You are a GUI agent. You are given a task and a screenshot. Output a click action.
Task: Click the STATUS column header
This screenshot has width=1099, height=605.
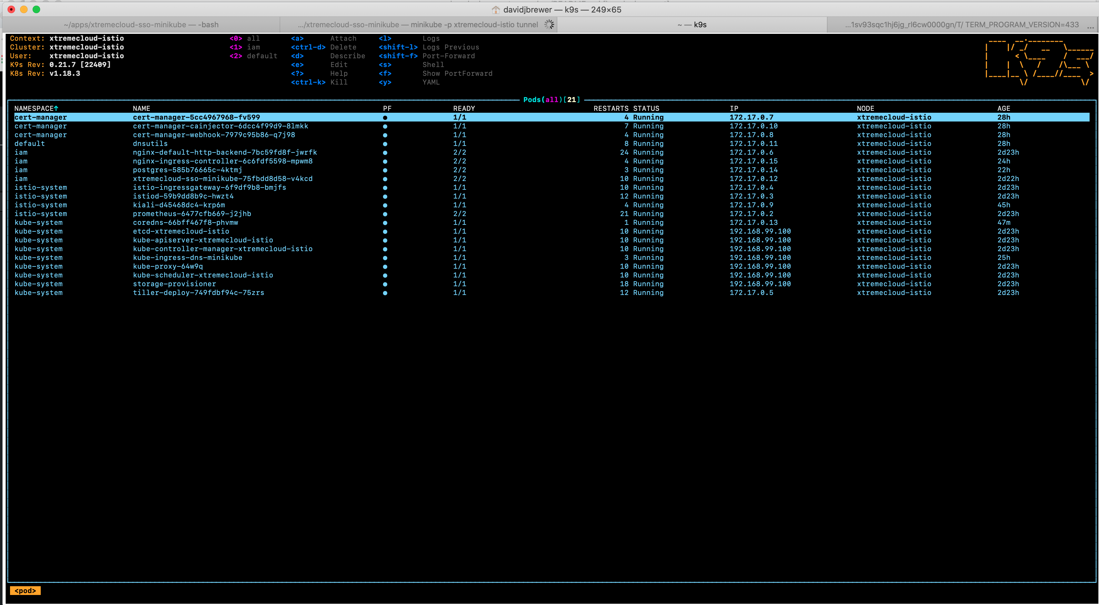[x=646, y=108]
